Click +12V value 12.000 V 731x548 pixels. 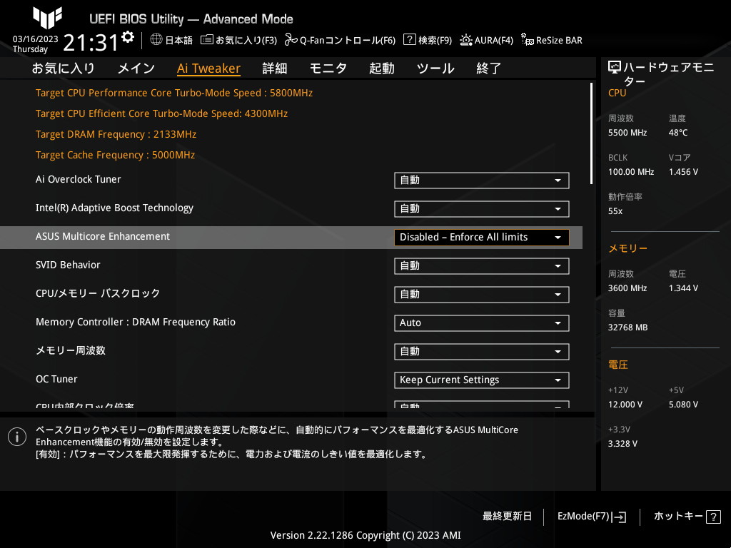(x=625, y=405)
